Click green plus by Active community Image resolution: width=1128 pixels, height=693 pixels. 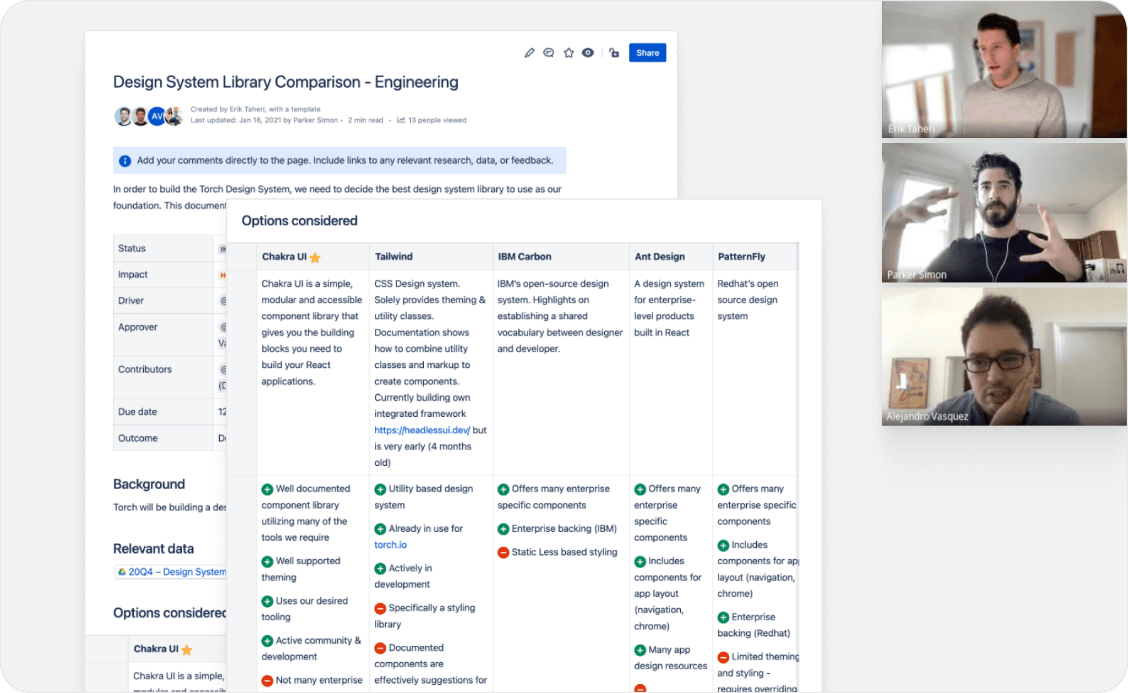click(268, 641)
